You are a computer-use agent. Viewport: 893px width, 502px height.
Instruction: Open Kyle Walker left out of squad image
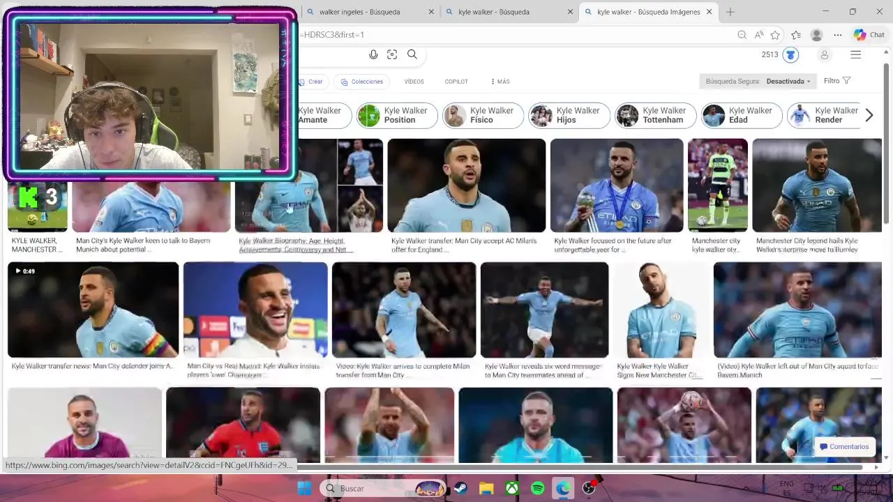[x=797, y=310]
